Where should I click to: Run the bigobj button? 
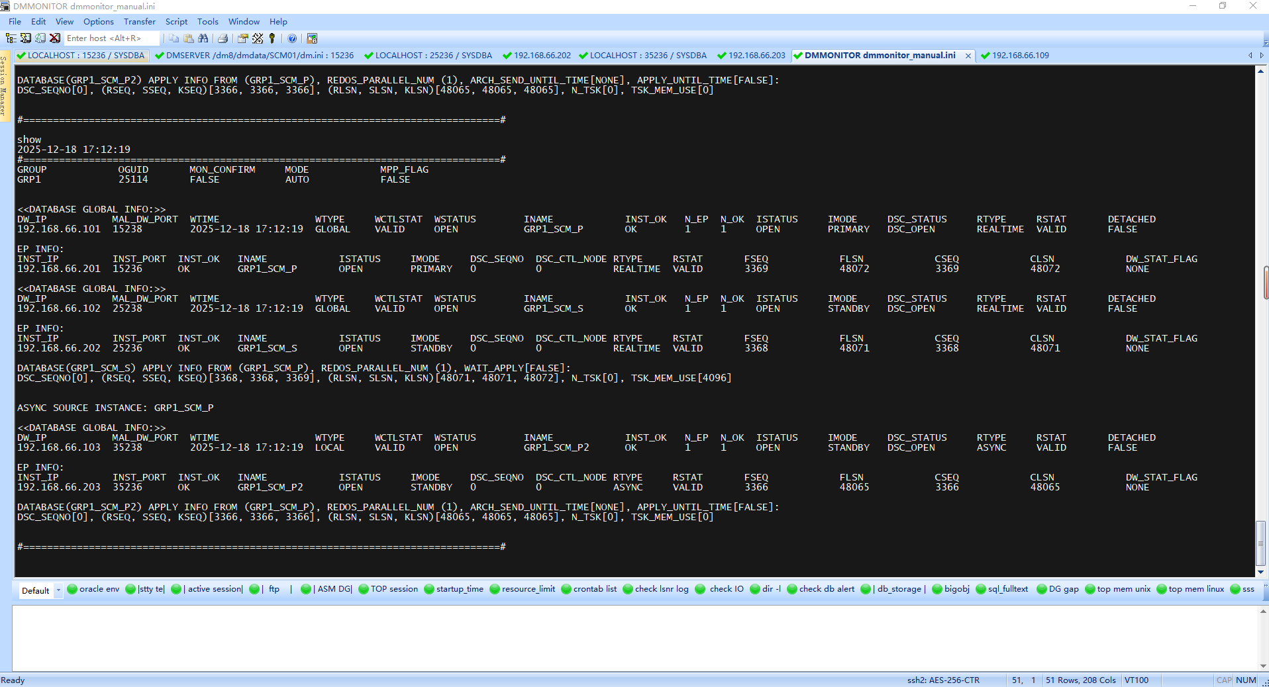click(951, 589)
